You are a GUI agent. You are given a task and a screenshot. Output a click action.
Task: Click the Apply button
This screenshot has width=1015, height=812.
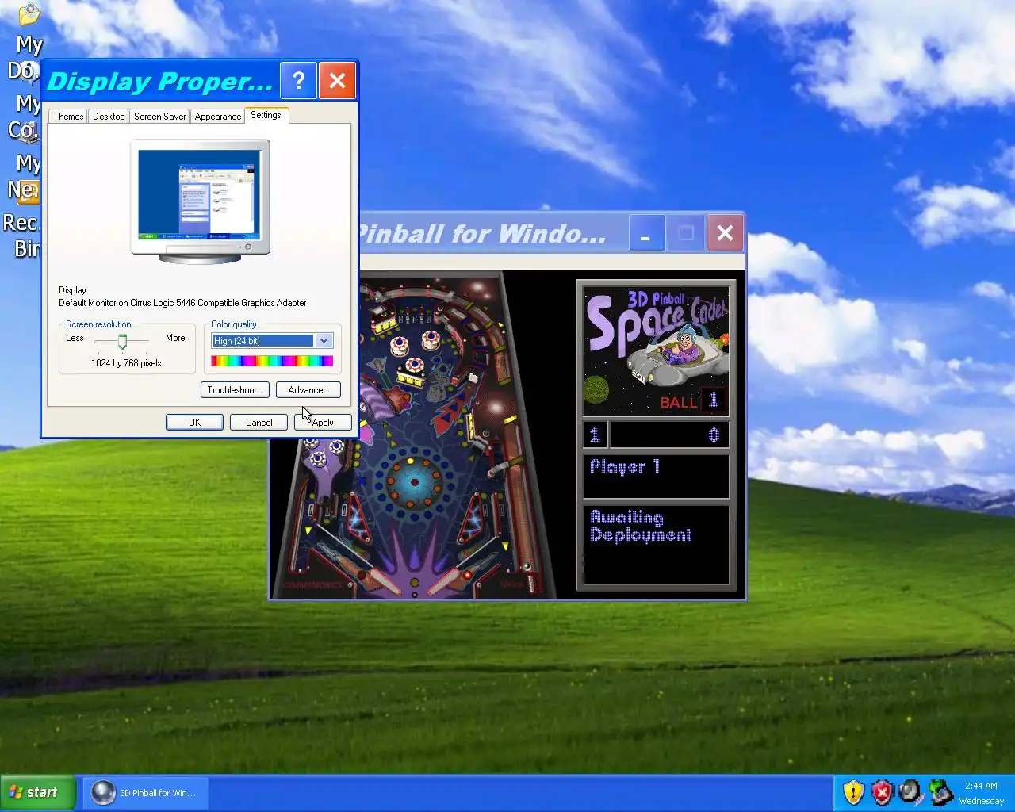[323, 423]
